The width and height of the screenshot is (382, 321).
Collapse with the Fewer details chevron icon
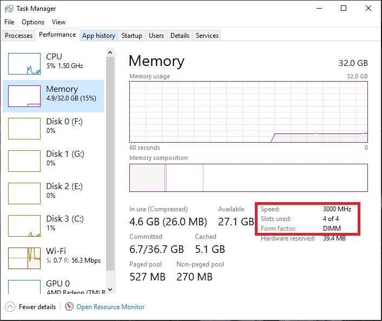pyautogui.click(x=10, y=306)
